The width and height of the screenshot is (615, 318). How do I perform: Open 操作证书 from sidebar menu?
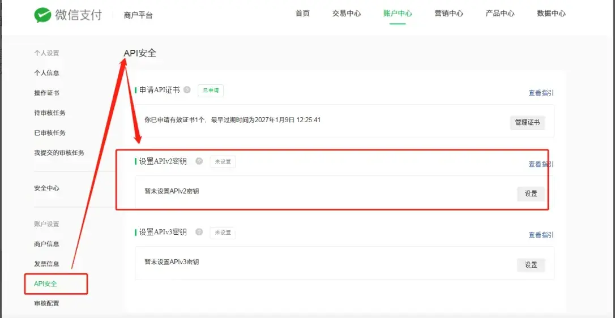pyautogui.click(x=46, y=93)
